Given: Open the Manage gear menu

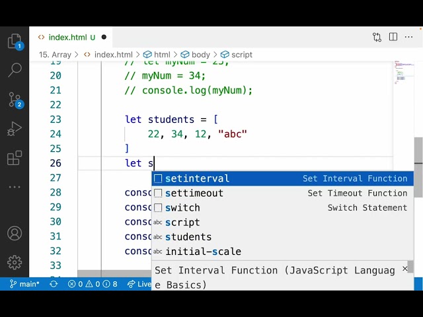Looking at the screenshot, I should pos(15,262).
